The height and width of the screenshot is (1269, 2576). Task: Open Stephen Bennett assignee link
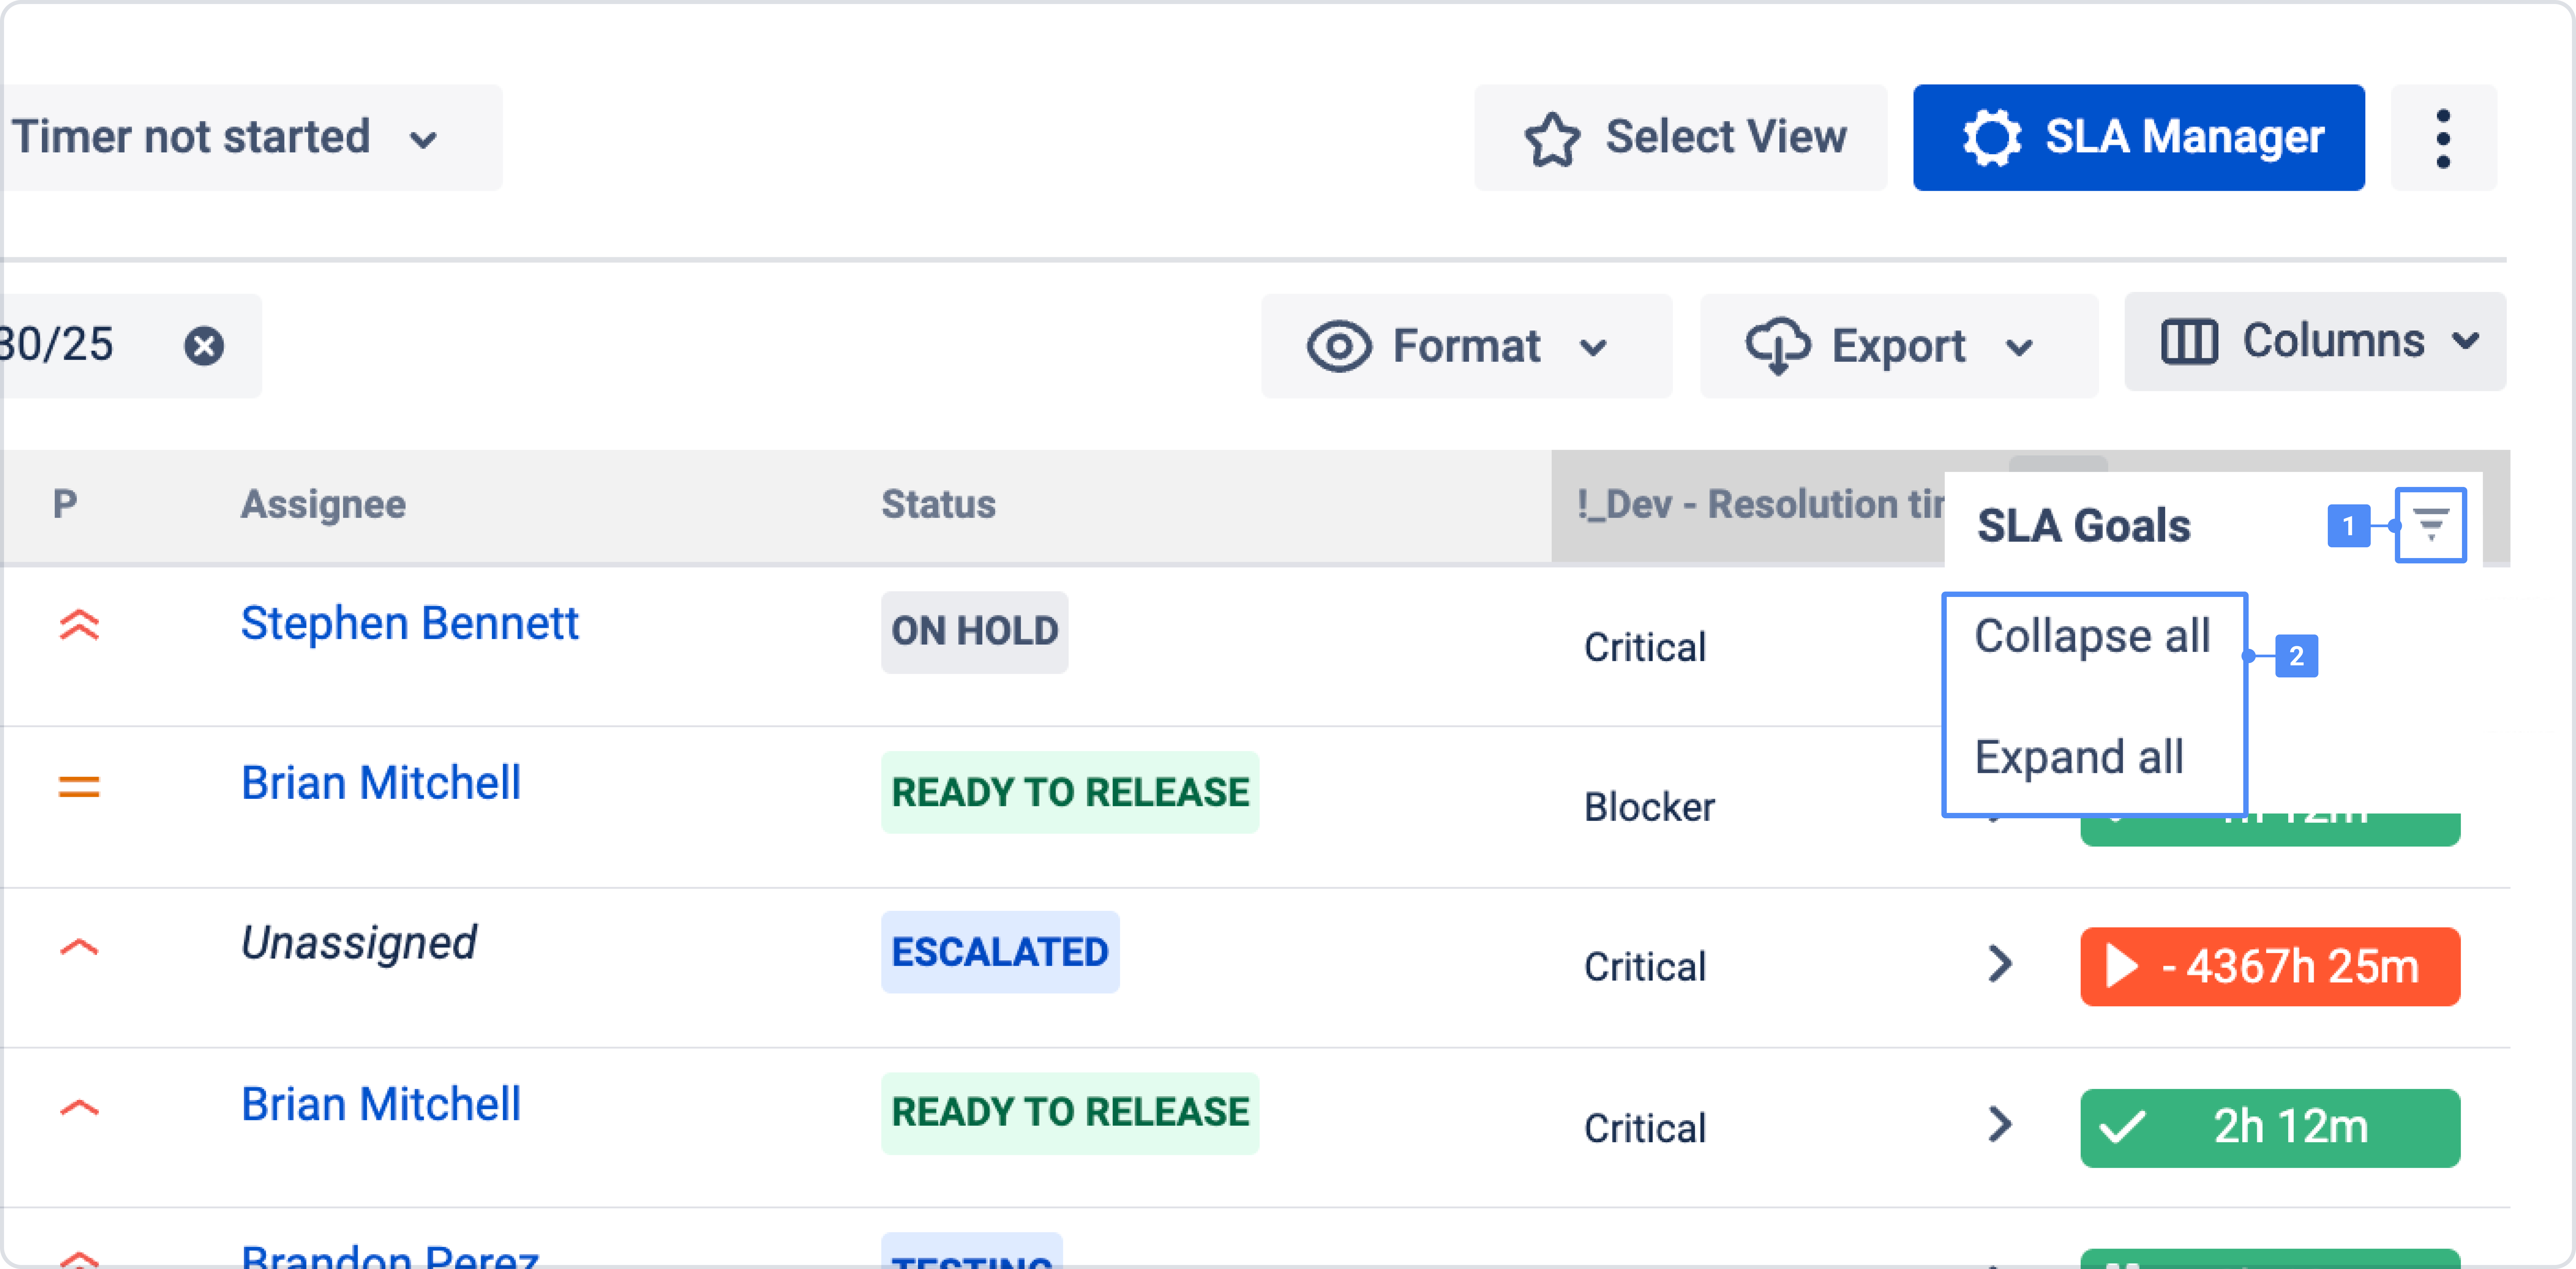409,624
